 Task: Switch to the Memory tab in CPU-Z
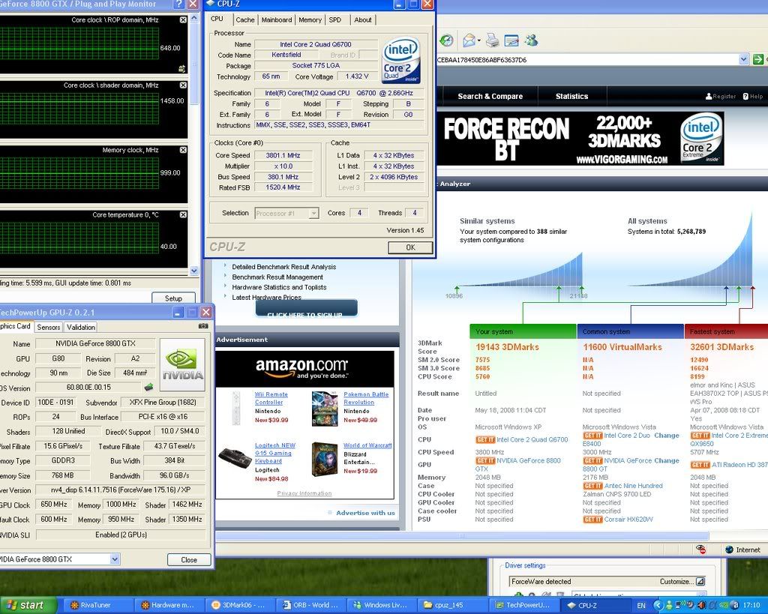coord(310,20)
